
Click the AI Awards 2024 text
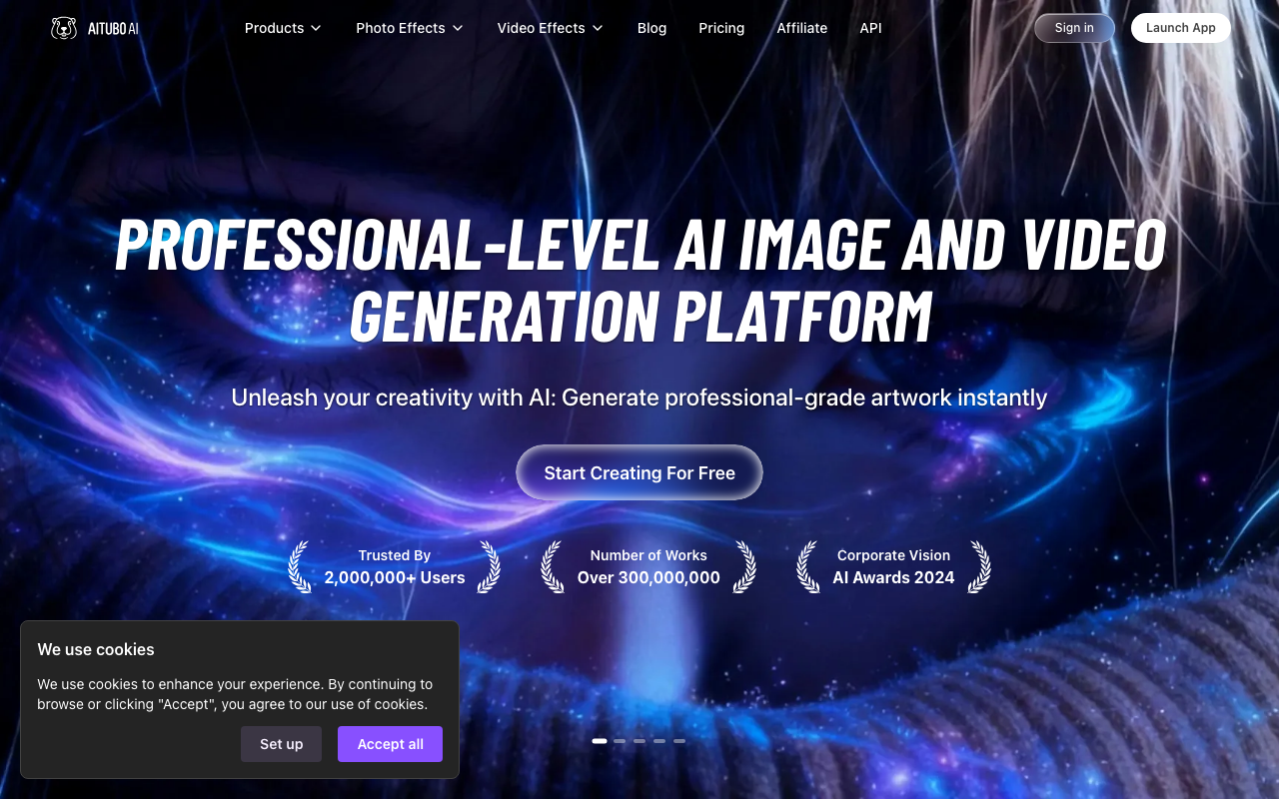point(893,577)
